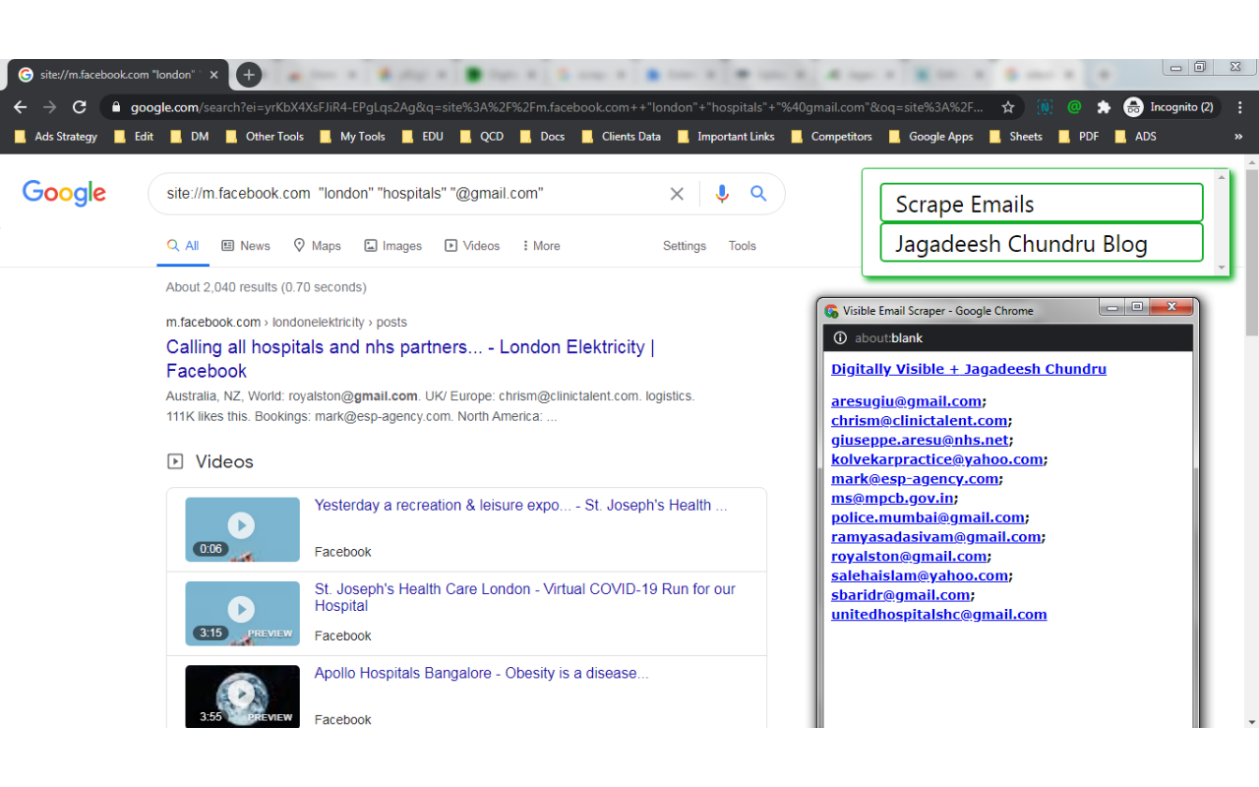Click kolvekarpractice@yahoo.com email link

(x=936, y=459)
